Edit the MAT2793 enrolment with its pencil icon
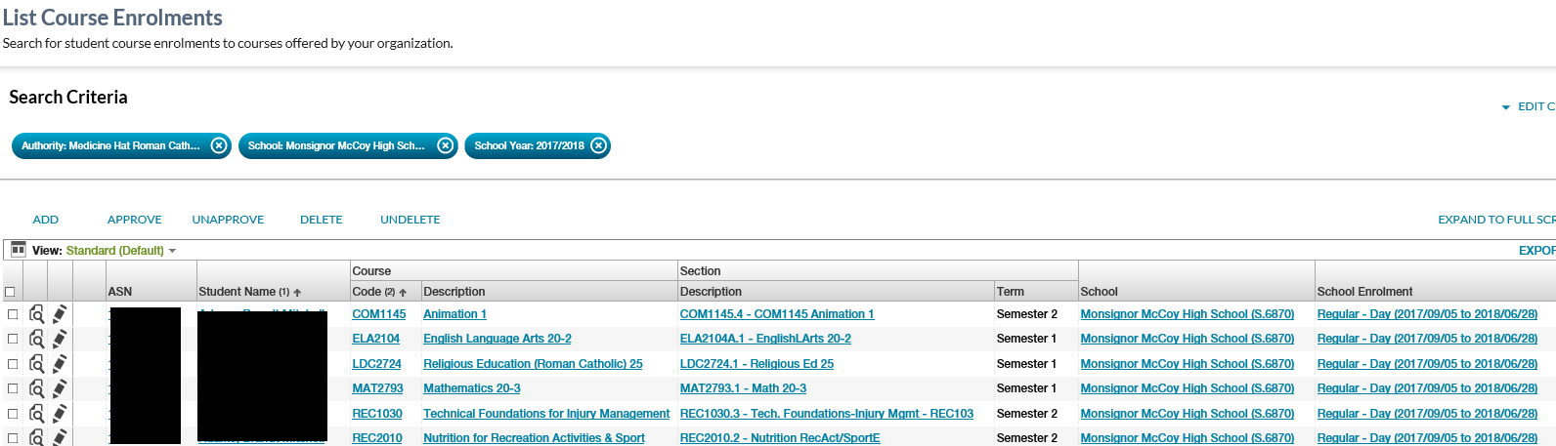The height and width of the screenshot is (446, 1556). coord(60,388)
